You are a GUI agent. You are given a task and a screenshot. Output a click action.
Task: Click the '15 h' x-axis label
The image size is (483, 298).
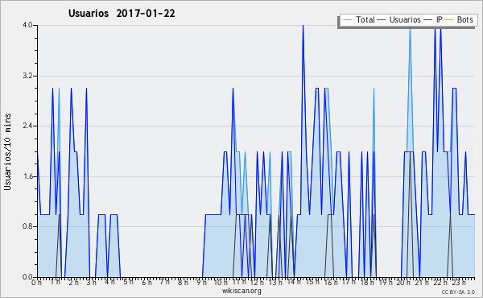[x=312, y=282]
